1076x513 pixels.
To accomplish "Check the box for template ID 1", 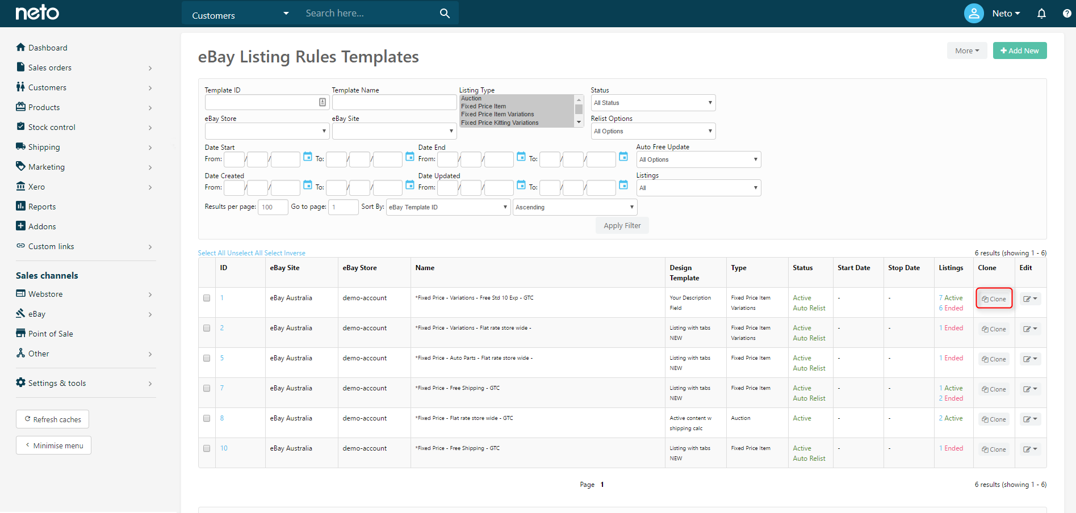I will click(x=207, y=298).
